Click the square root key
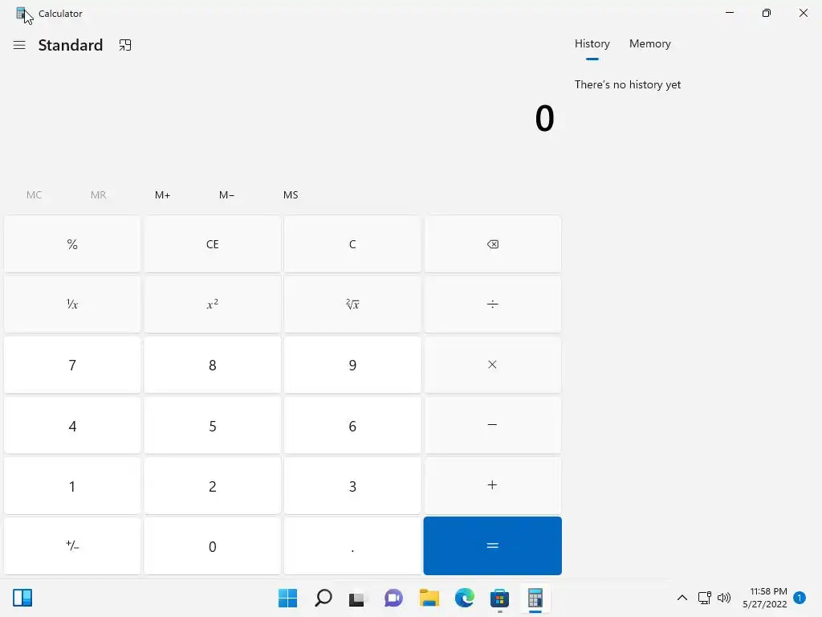 352,304
